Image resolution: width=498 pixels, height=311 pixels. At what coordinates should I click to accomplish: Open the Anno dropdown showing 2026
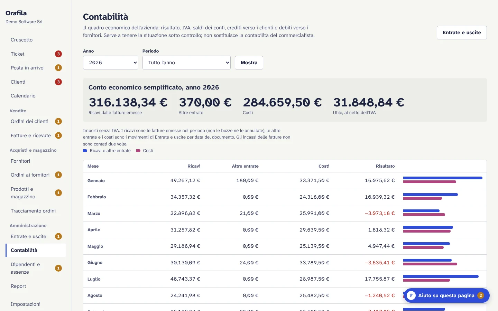tap(111, 63)
